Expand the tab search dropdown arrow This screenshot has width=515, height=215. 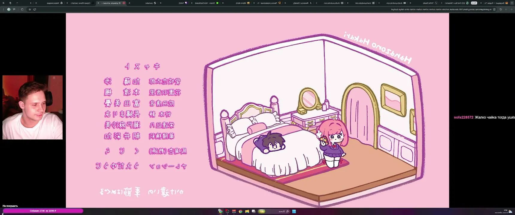click(512, 3)
